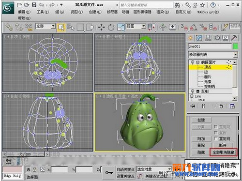Choose the Bind to Space Warp tool
The width and height of the screenshot is (242, 181).
tap(29, 27)
